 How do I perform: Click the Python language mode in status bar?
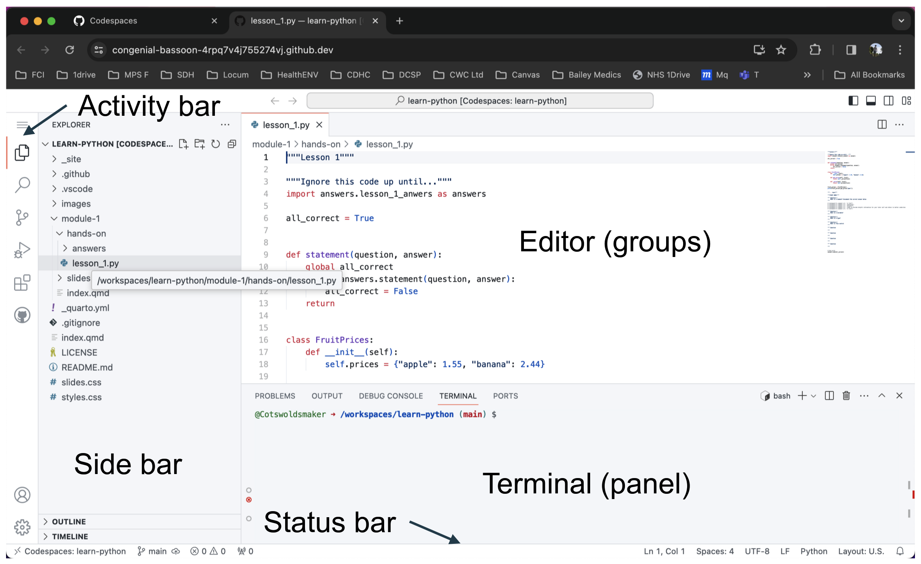click(814, 551)
